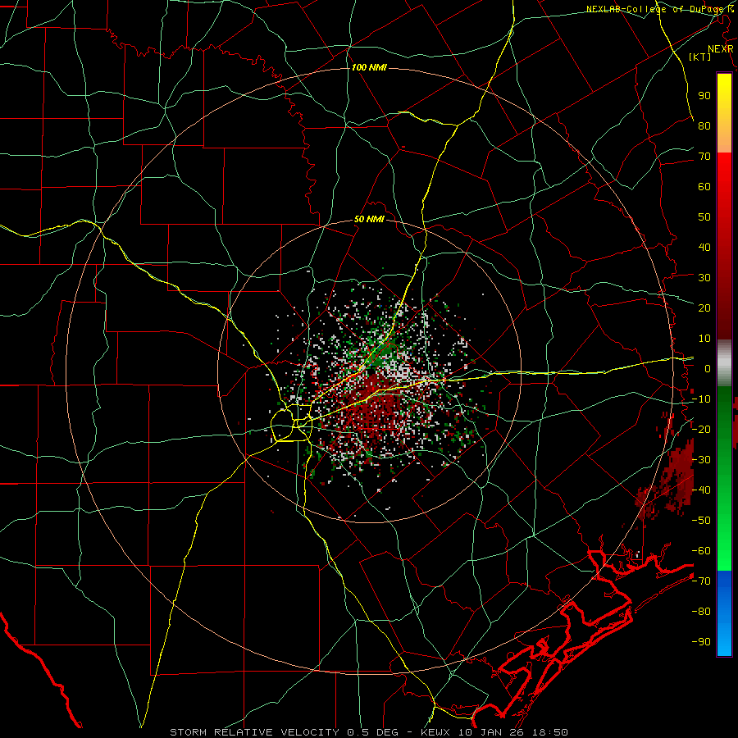Click the -20 value on the scale
This screenshot has width=738, height=738.
701,430
